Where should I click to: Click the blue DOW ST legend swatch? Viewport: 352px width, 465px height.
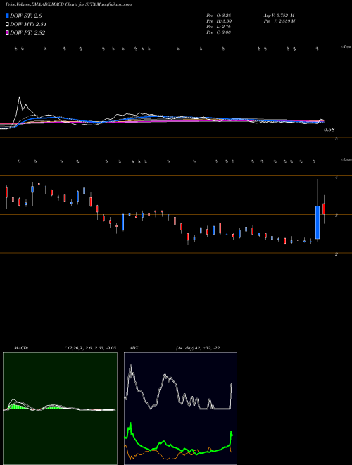tap(7, 15)
